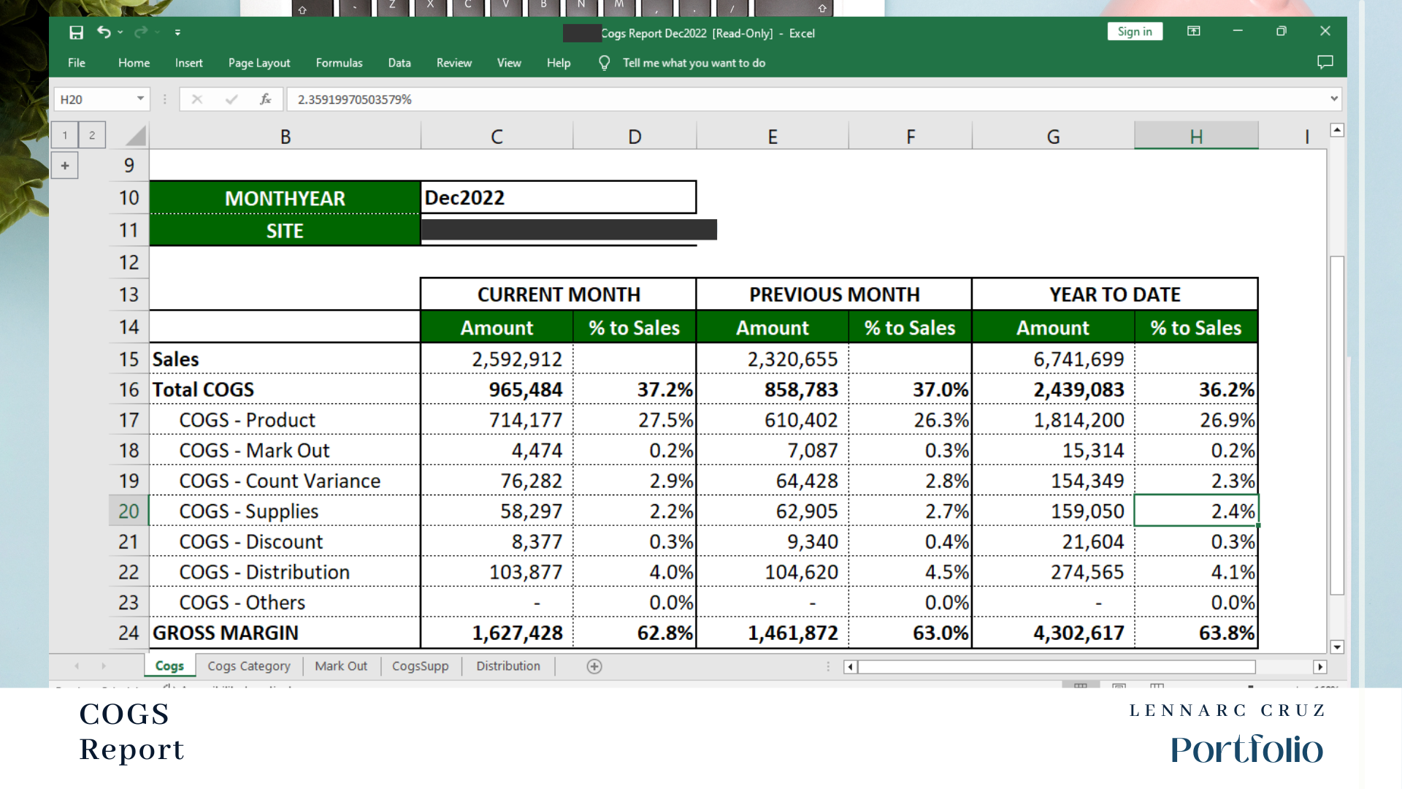Click the Dec2022 month cell
The image size is (1402, 789).
click(x=559, y=197)
